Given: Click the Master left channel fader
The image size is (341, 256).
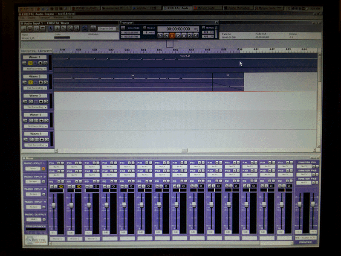Looking at the screenshot, I should [x=299, y=204].
